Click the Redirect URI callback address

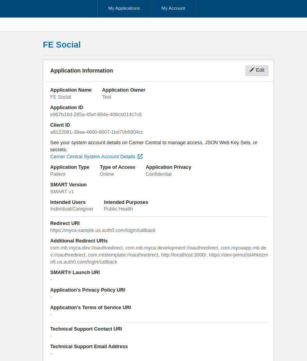pyautogui.click(x=103, y=230)
